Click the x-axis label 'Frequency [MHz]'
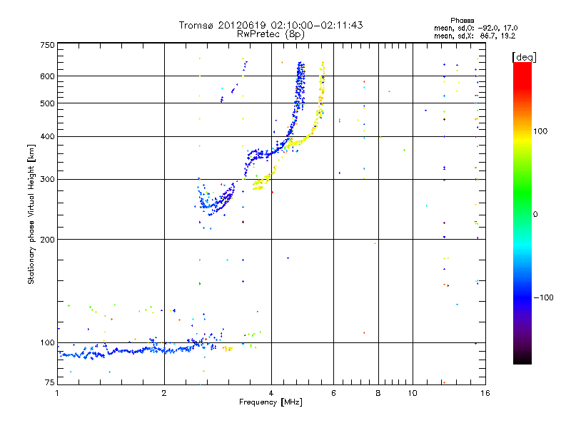The image size is (571, 428). pos(271,402)
